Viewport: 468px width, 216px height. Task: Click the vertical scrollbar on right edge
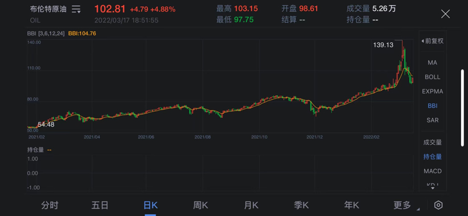[463, 108]
